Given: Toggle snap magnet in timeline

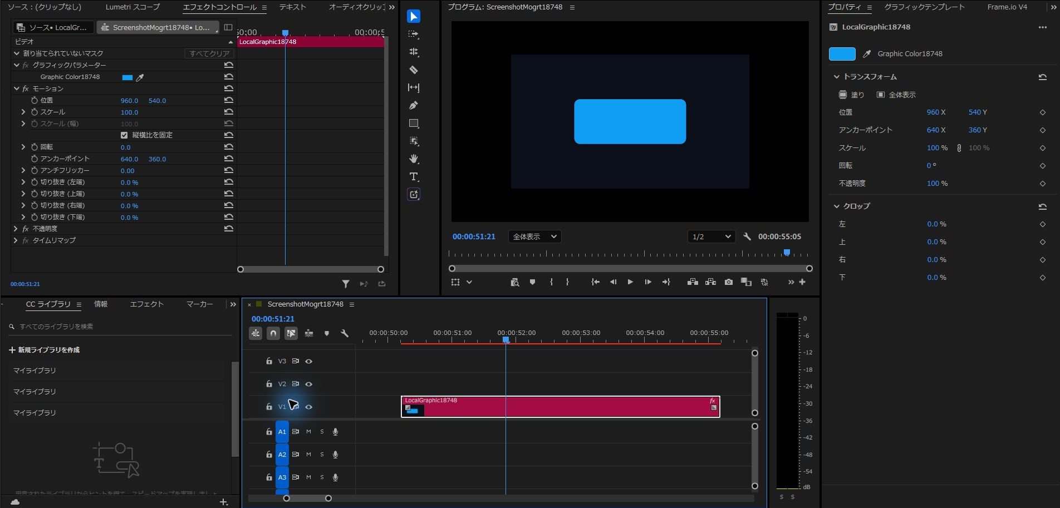Looking at the screenshot, I should click(273, 333).
